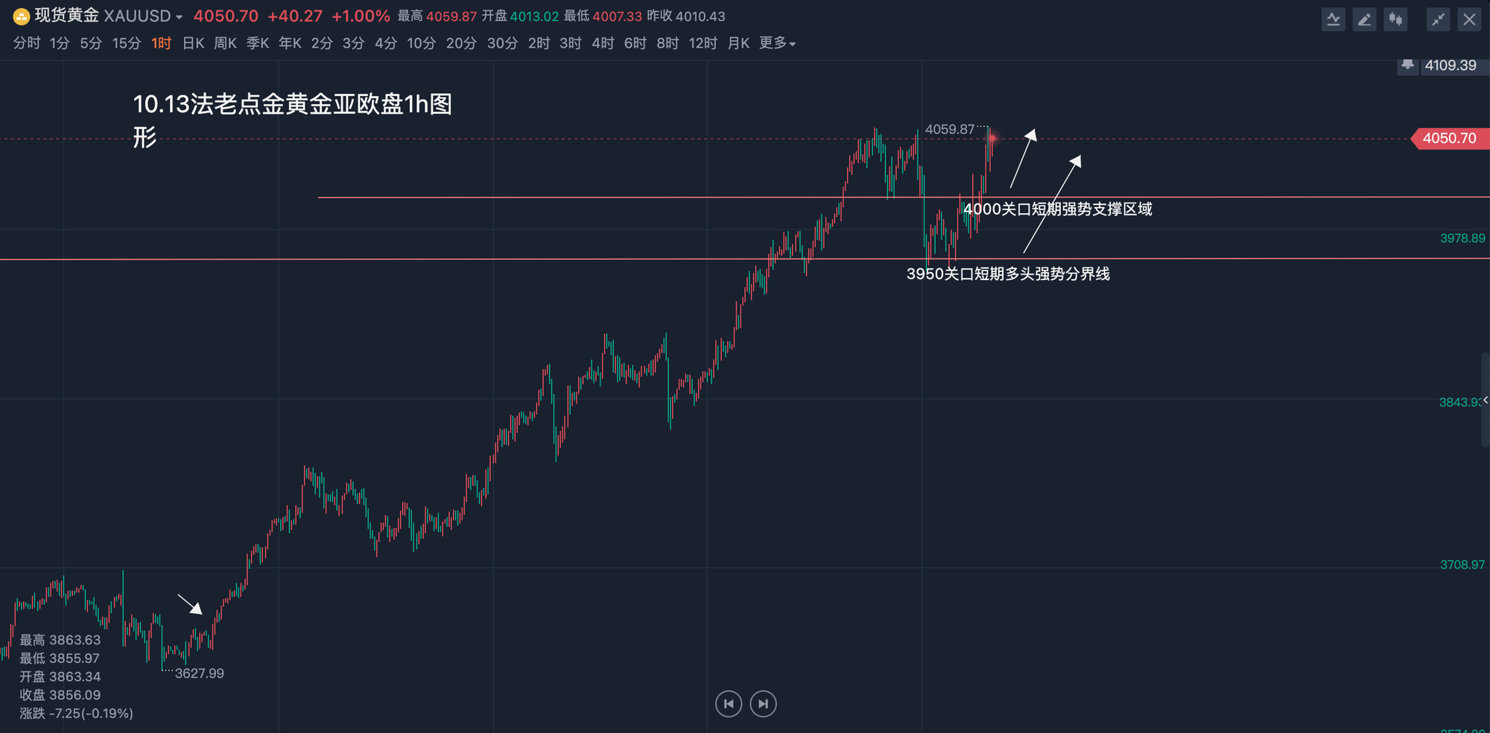This screenshot has height=733, width=1490.
Task: Jump to previous candle with skip-back button
Action: 729,704
